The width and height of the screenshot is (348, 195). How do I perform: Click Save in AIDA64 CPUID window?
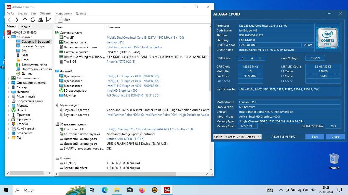[x=315, y=137]
